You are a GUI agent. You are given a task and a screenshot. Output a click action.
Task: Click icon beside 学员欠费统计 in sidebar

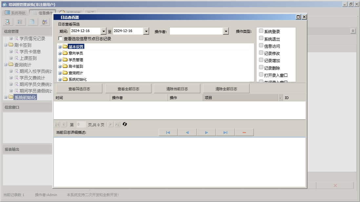coord(16,78)
